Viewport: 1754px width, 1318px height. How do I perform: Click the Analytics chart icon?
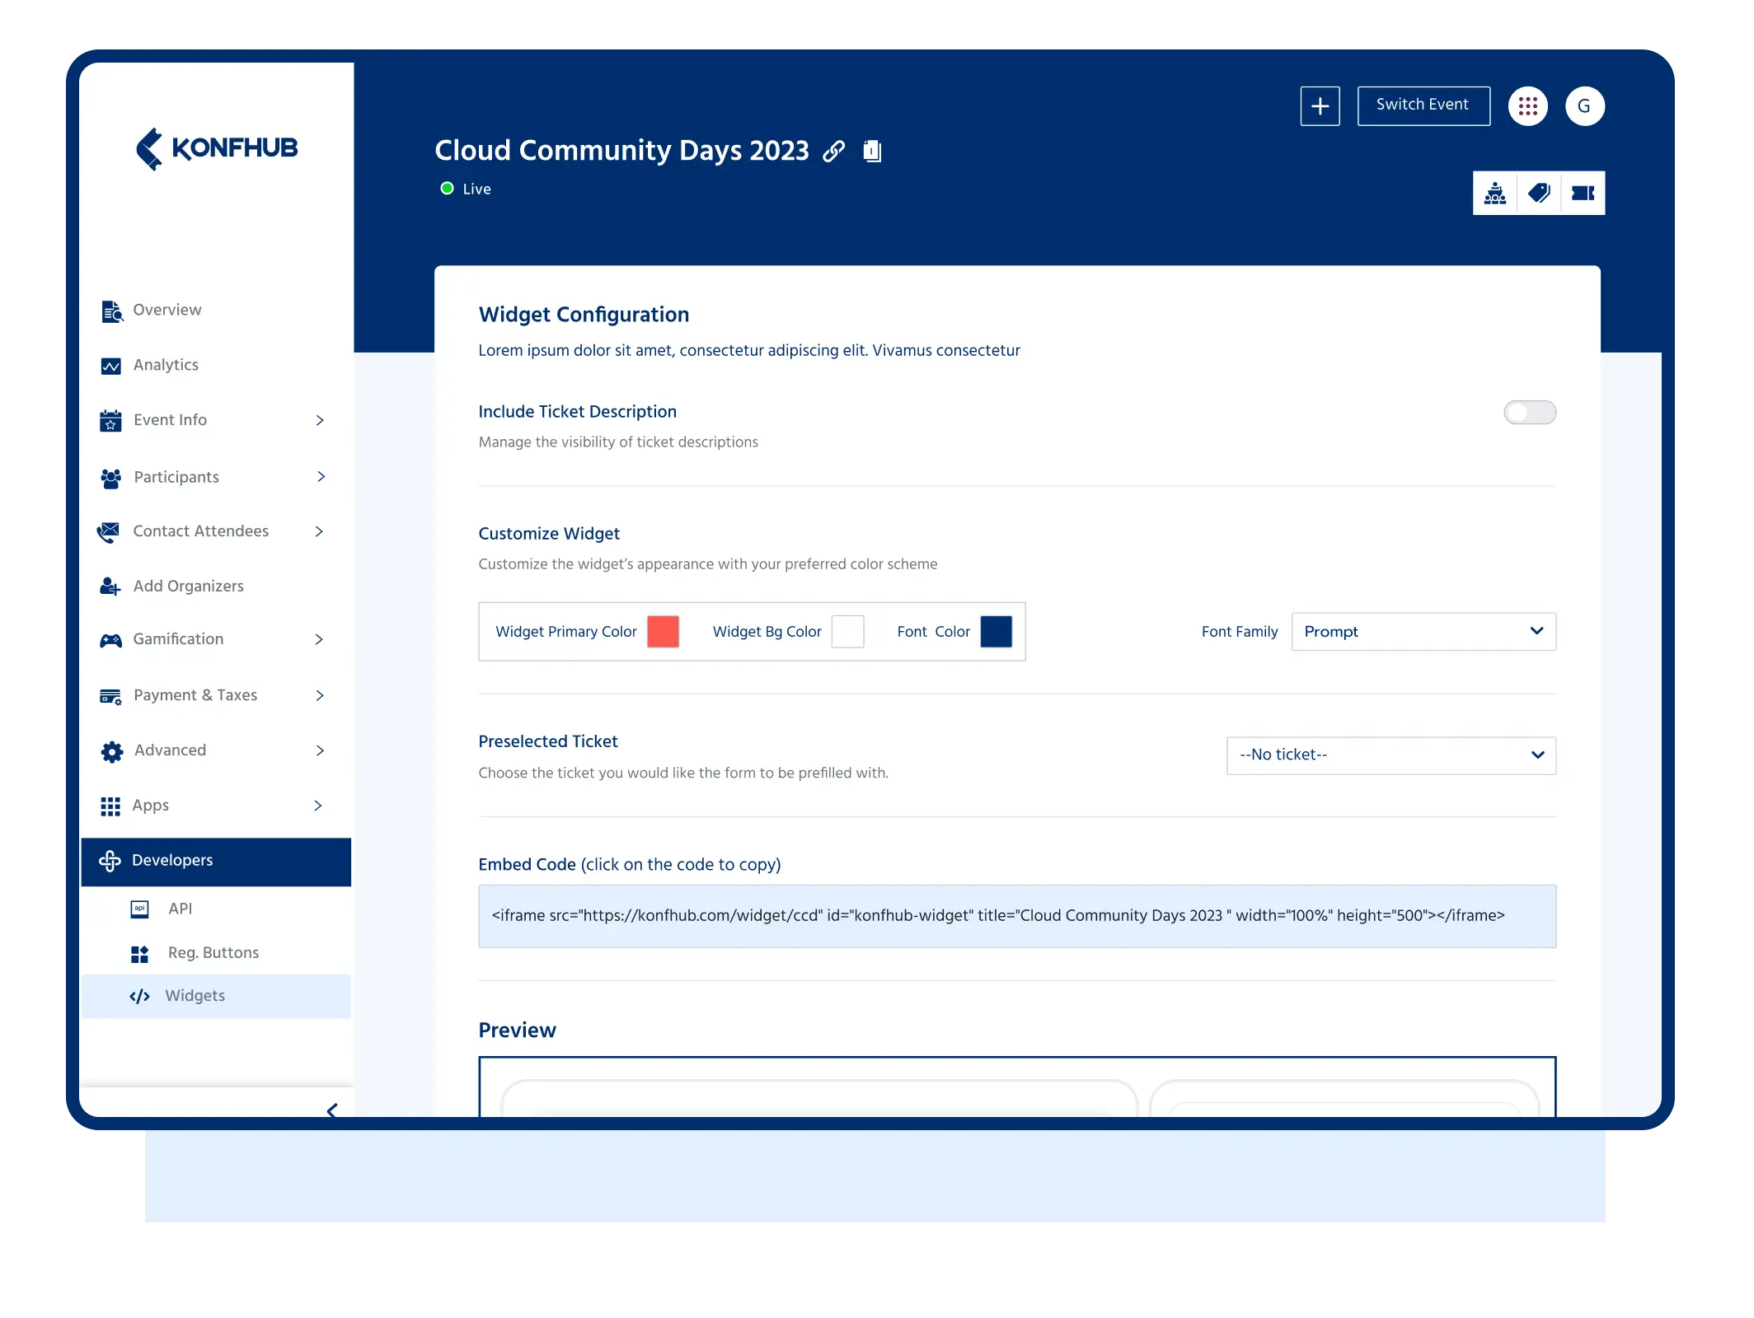point(110,366)
